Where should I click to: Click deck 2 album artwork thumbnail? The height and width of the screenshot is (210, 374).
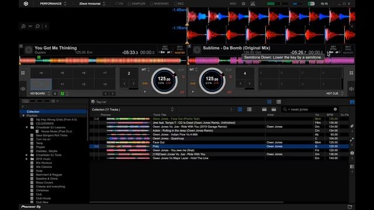(197, 50)
